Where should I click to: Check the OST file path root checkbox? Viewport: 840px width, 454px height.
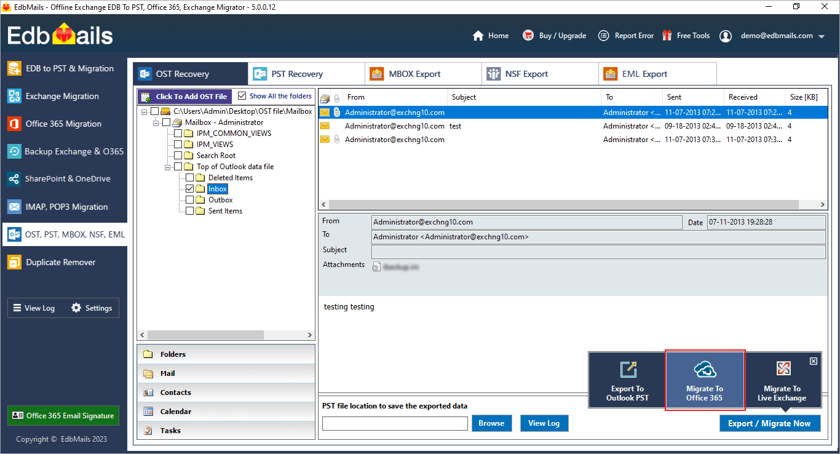[154, 111]
